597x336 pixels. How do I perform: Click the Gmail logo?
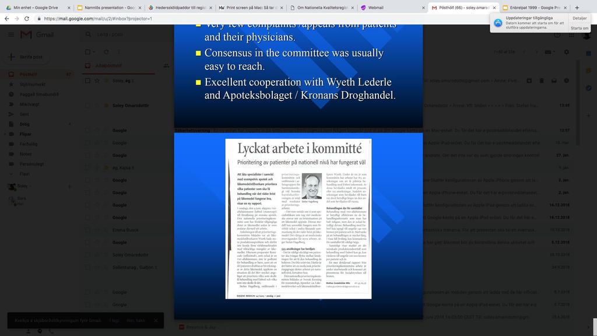point(37,34)
